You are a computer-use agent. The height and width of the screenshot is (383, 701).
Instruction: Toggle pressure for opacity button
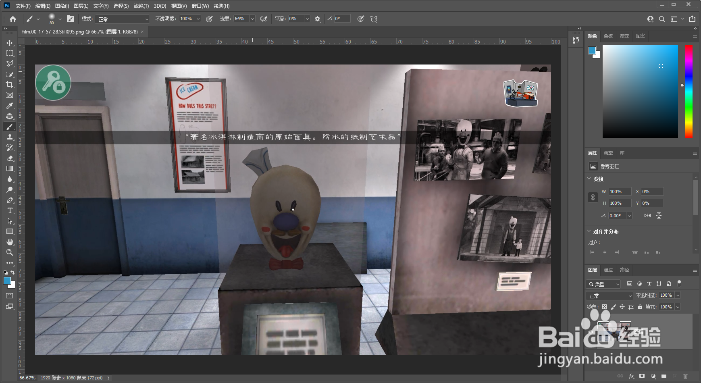(209, 19)
